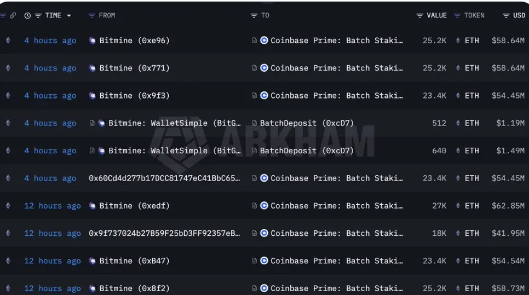Open the FROM column filter
Viewport: 529px width, 295px height.
point(92,15)
